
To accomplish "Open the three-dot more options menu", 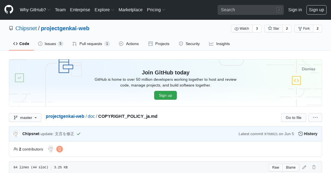I will (x=315, y=118).
